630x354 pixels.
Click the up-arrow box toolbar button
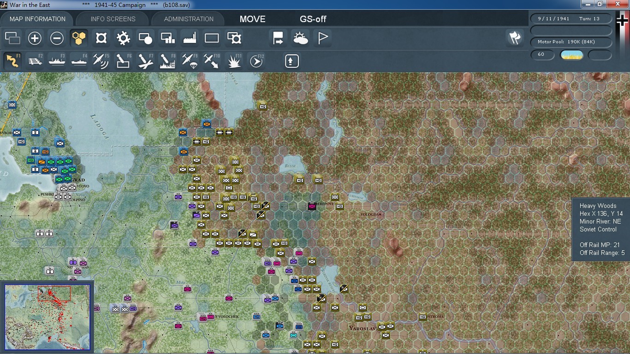[291, 61]
